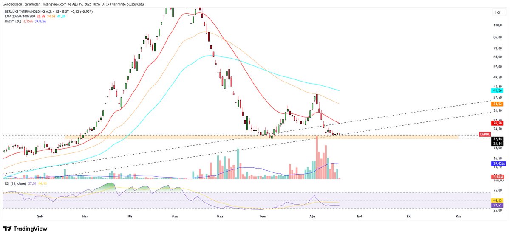Click the 100,0 price scale value
Viewport: 510px width, 237px height.
coord(498,25)
